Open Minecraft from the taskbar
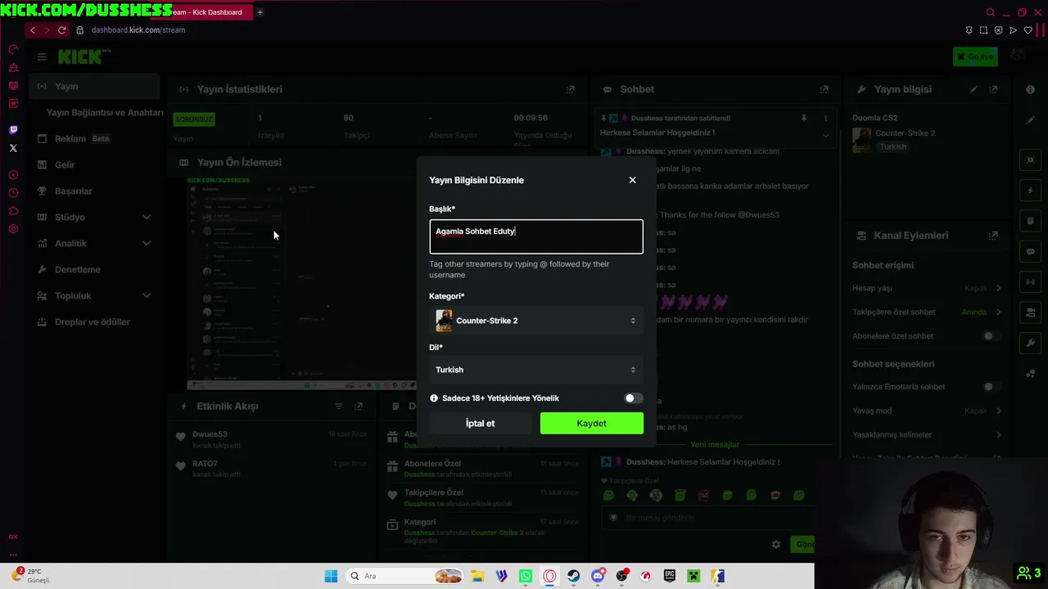This screenshot has height=589, width=1048. point(693,576)
